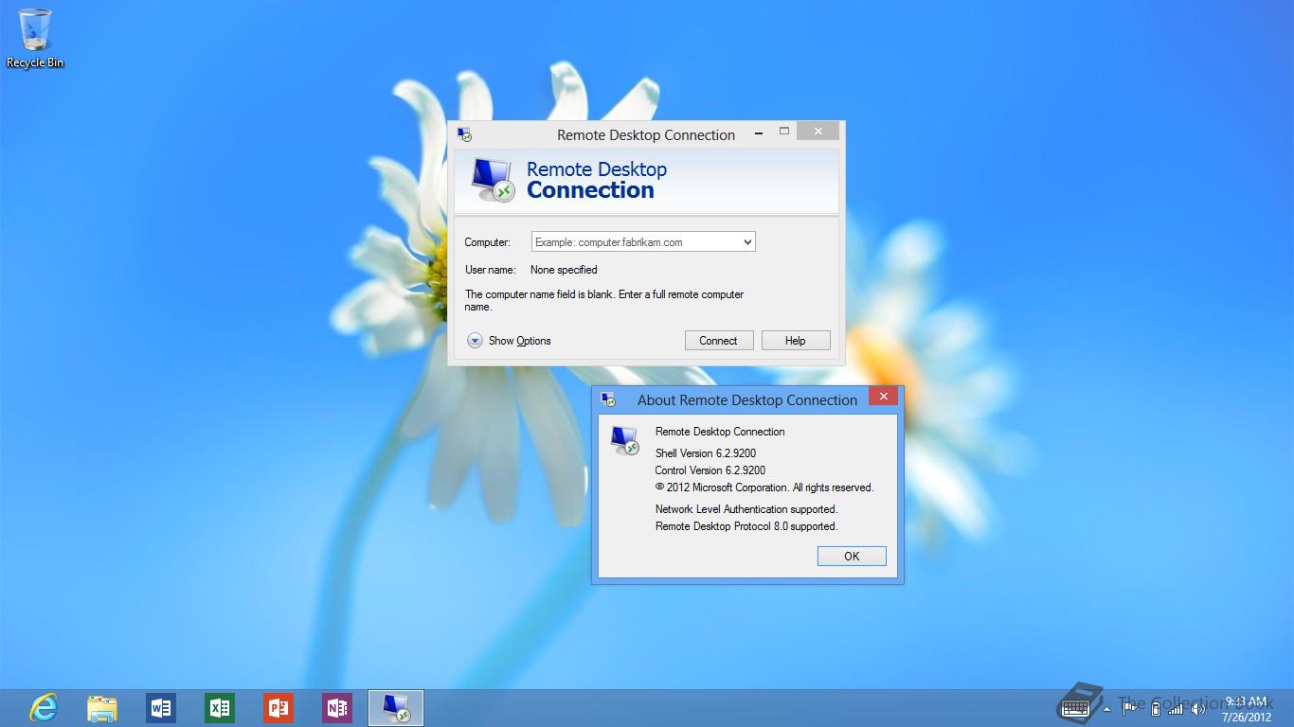The image size is (1294, 727).
Task: Minimize the Remote Desktop Connection window
Action: pyautogui.click(x=759, y=134)
